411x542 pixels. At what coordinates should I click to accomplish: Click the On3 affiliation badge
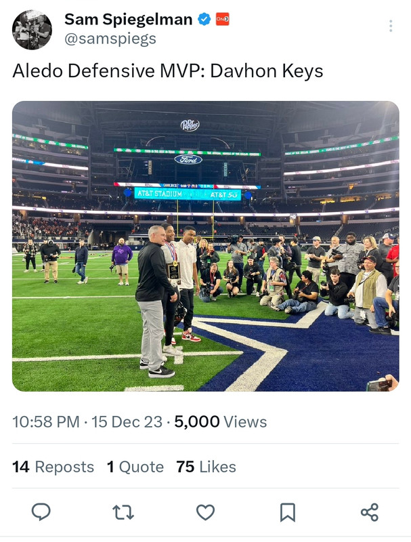point(222,20)
